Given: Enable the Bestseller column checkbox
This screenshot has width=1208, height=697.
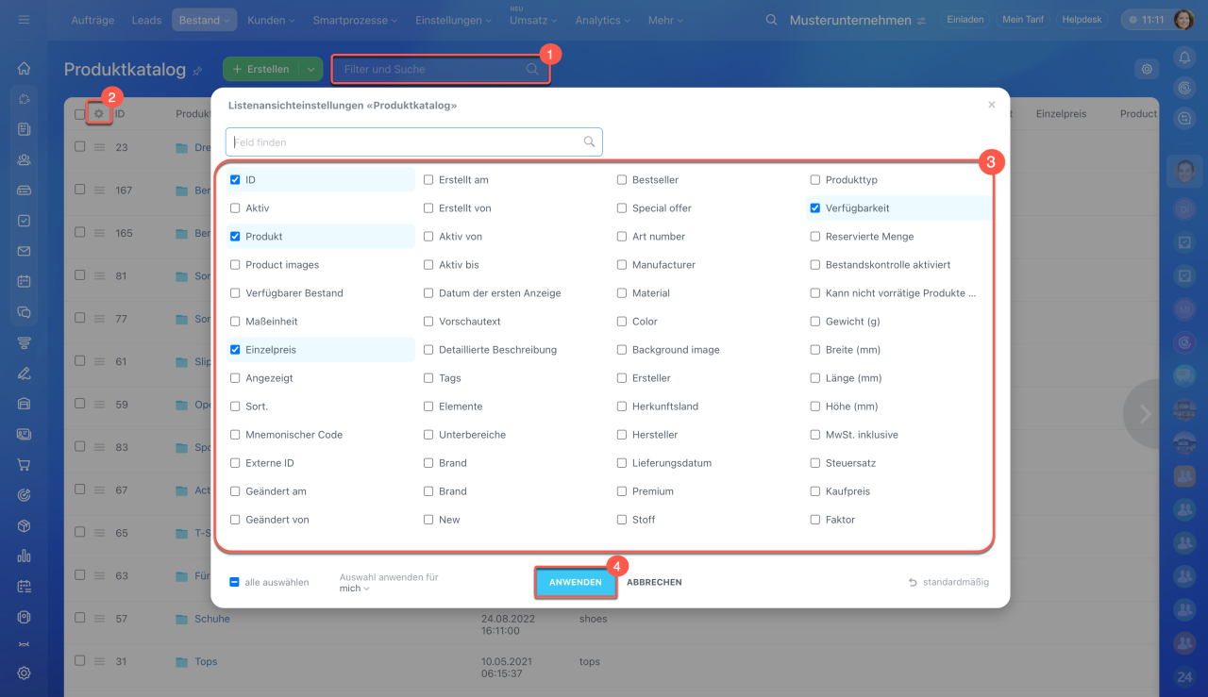Looking at the screenshot, I should [622, 180].
